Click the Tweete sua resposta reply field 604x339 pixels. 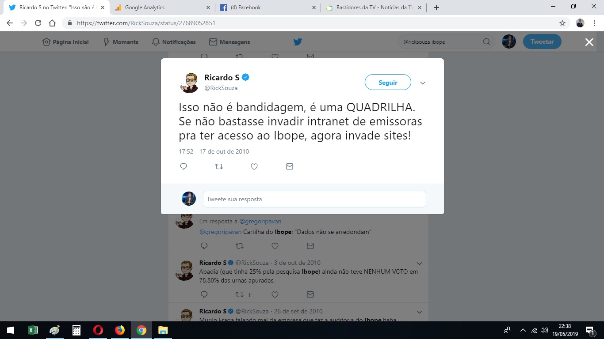coord(314,199)
